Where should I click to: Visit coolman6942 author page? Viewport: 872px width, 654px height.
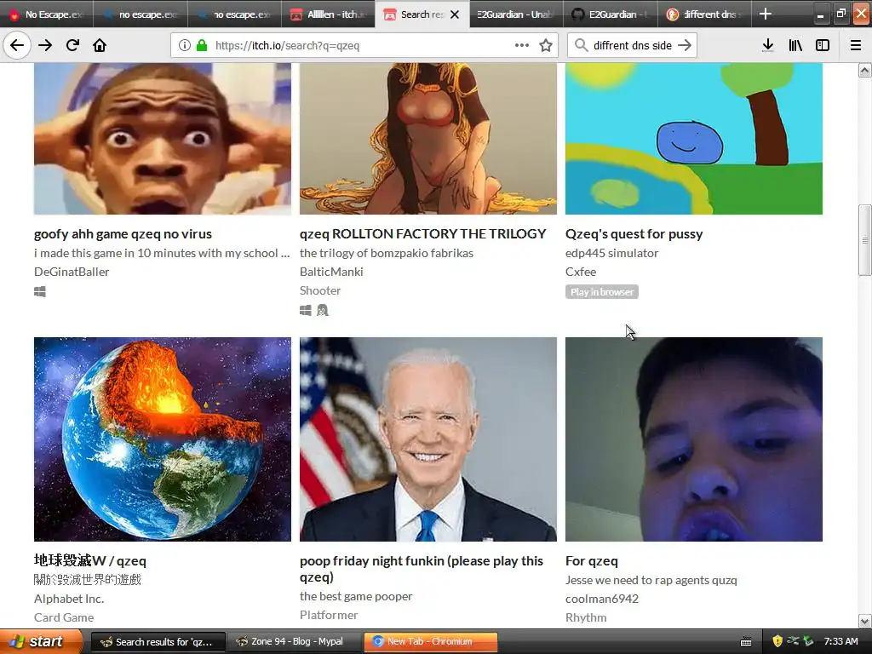(602, 599)
